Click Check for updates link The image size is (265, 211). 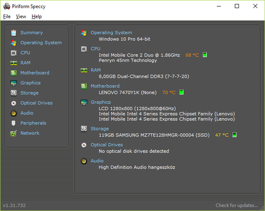(x=237, y=205)
